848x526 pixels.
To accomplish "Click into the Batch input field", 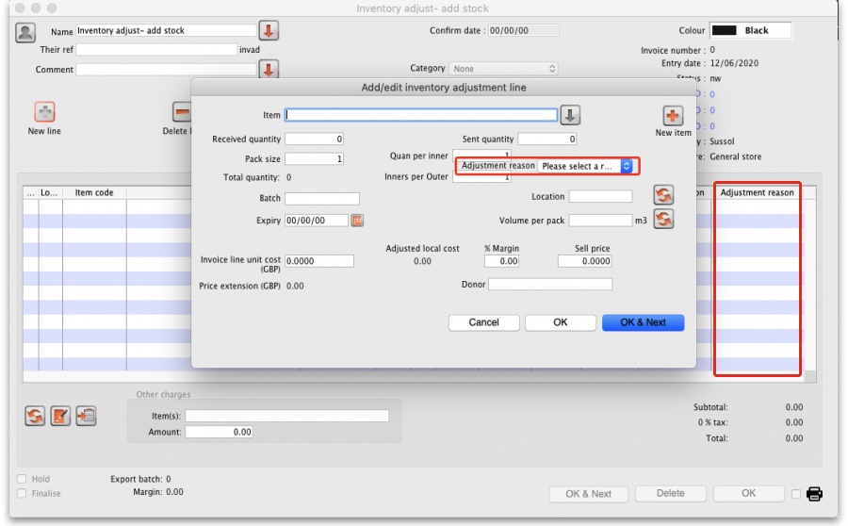I will 321,199.
